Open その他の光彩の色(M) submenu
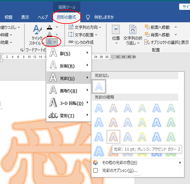The height and width of the screenshot is (184, 190). (138, 163)
